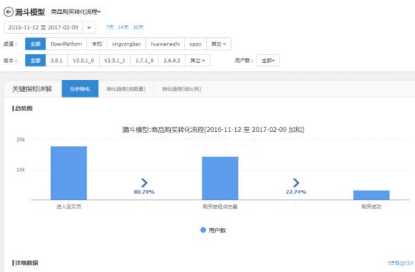The image size is (415, 272).
Task: Switch to the 分步转化 tab
Action: pos(80,89)
